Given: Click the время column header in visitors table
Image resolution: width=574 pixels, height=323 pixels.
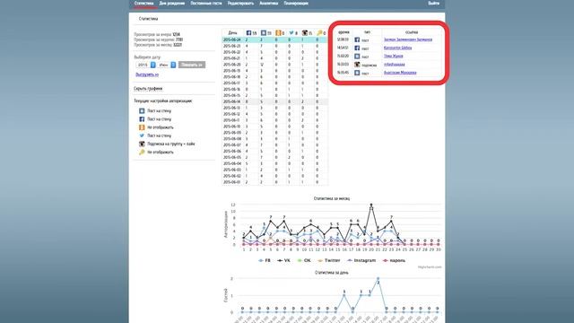Looking at the screenshot, I should [344, 32].
